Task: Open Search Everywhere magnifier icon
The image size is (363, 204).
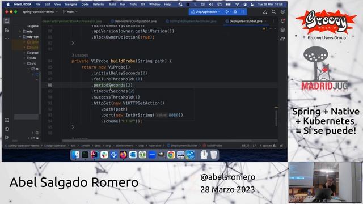Action: pyautogui.click(x=273, y=12)
